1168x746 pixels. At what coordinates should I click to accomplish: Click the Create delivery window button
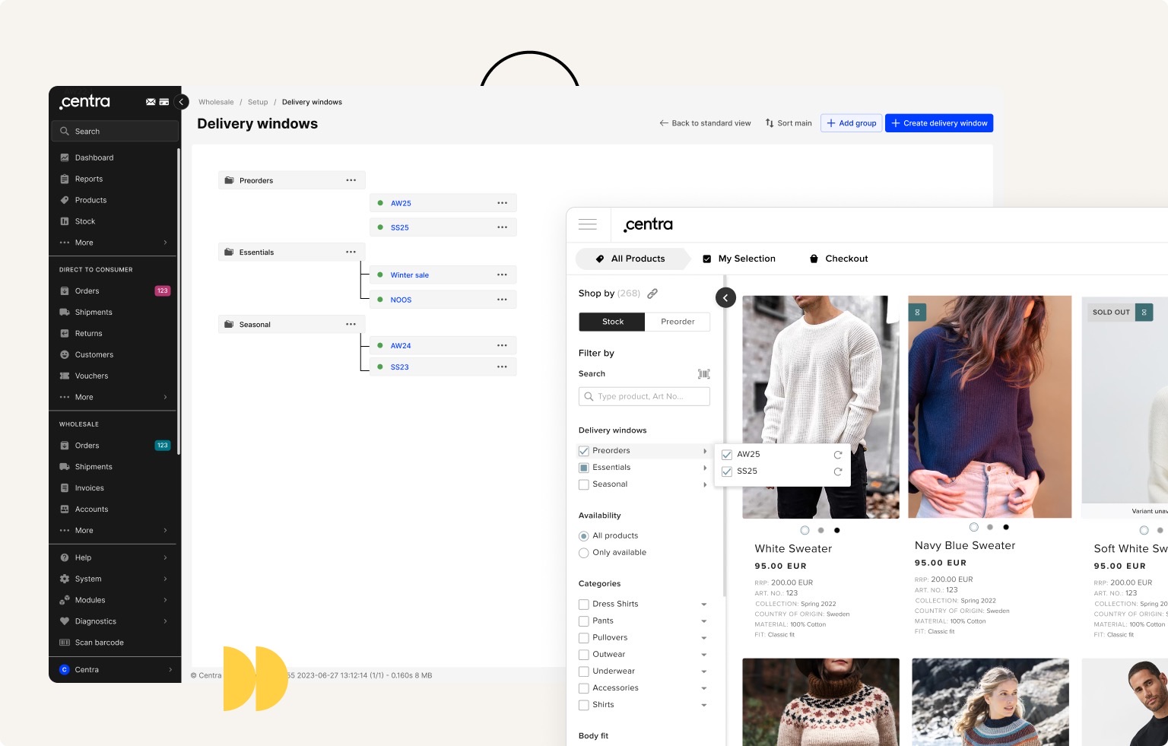click(938, 123)
